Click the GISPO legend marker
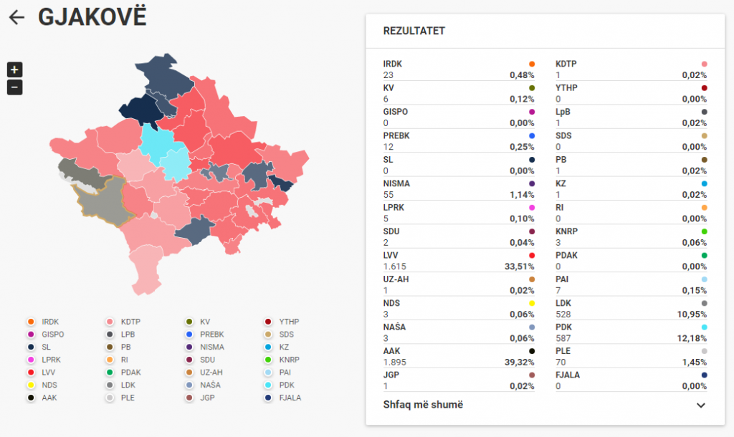This screenshot has height=437, width=734. [x=30, y=335]
